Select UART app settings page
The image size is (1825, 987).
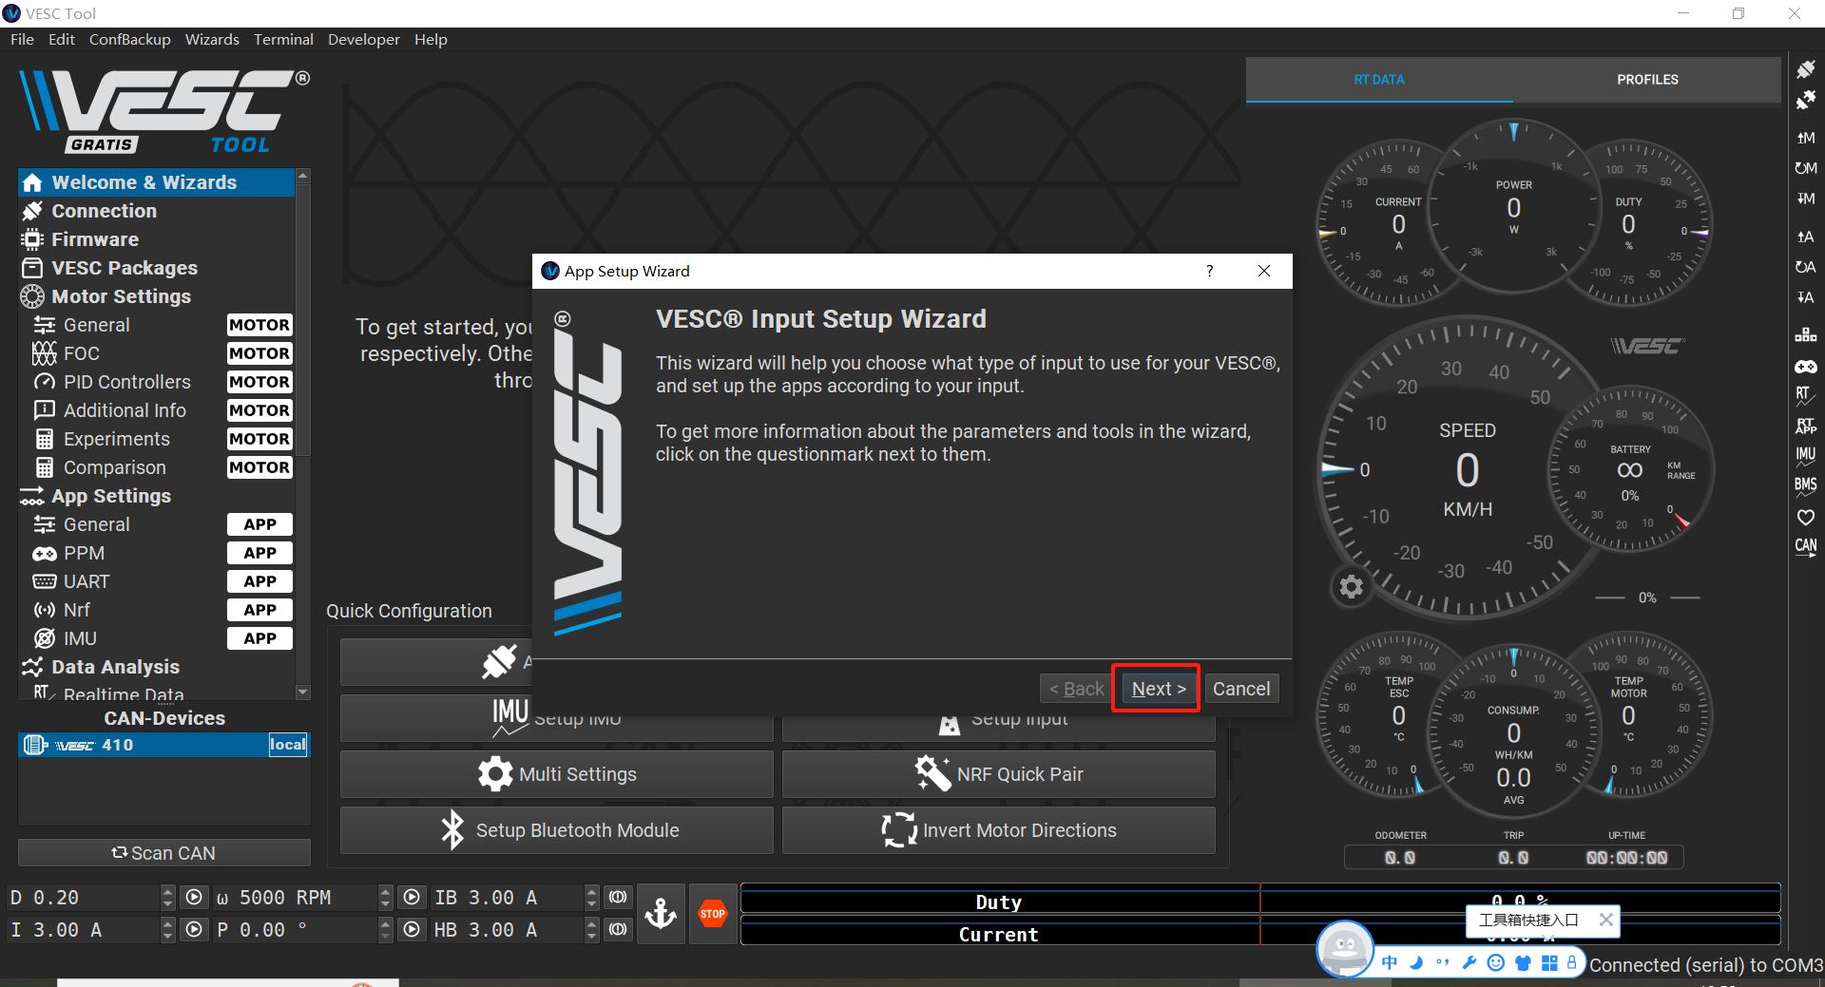pyautogui.click(x=156, y=581)
